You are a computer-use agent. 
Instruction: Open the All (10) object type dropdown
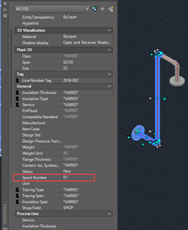click(87, 9)
